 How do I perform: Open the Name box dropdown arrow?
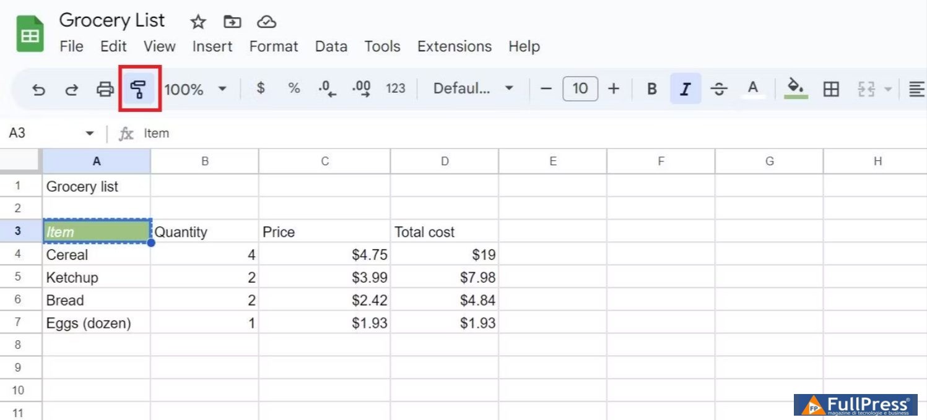[90, 134]
